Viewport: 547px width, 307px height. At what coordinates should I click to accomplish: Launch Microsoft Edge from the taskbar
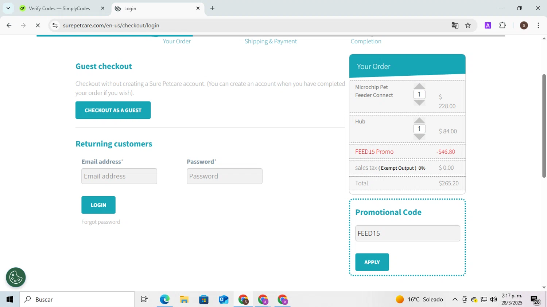pos(164,299)
